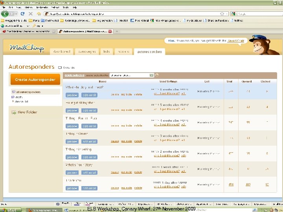Pause the 'Telling it Online' autoresponder
This screenshot has height=212, width=283.
click(x=115, y=141)
